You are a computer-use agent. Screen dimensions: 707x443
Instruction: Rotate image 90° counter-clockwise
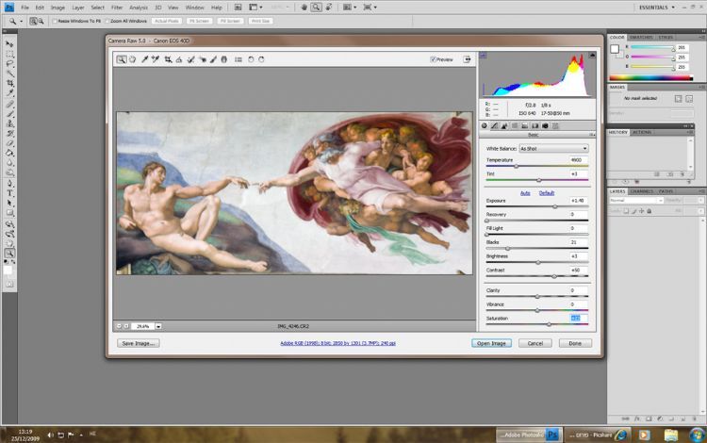click(251, 59)
